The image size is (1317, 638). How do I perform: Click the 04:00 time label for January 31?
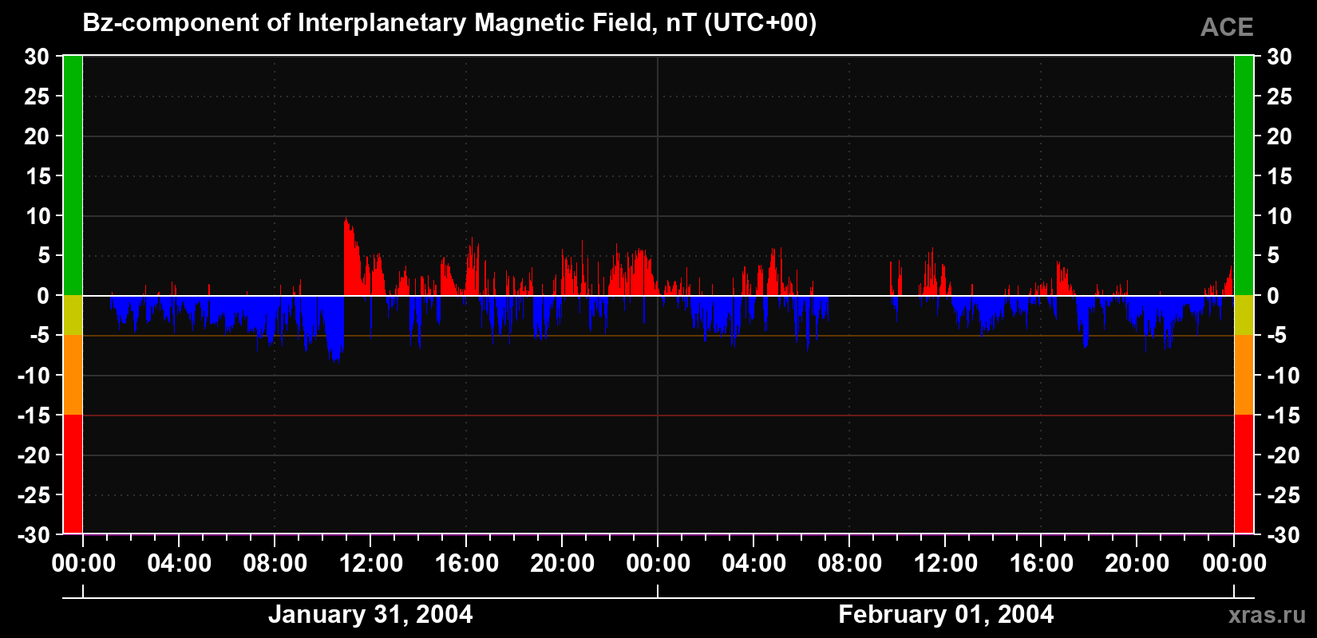tap(179, 564)
